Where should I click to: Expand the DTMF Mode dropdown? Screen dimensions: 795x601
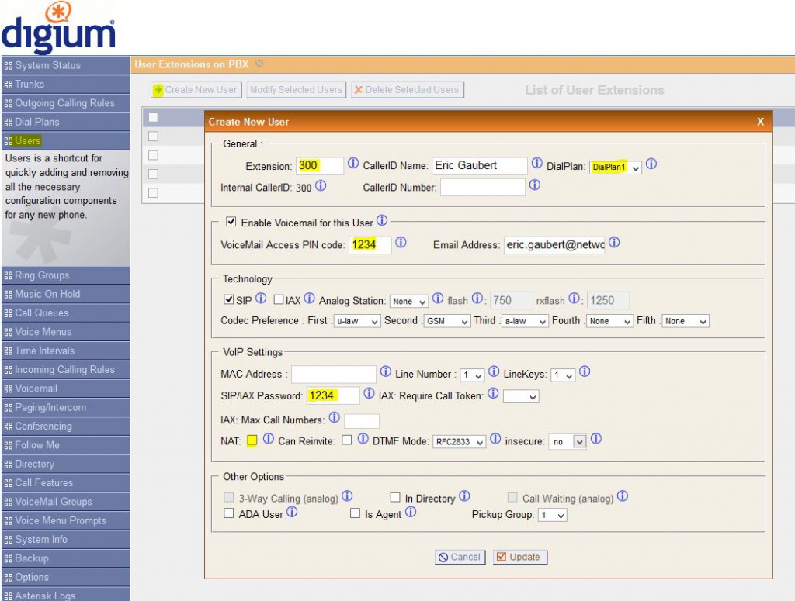[460, 441]
